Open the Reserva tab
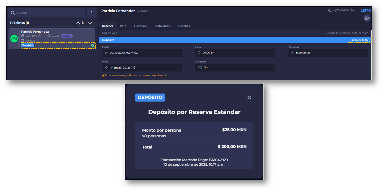 pos(108,26)
